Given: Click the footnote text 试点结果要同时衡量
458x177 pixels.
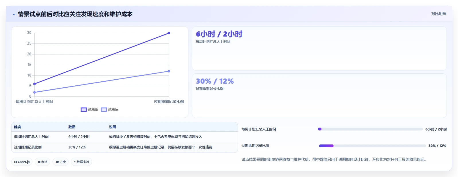Looking at the screenshot, I should click(x=334, y=160).
